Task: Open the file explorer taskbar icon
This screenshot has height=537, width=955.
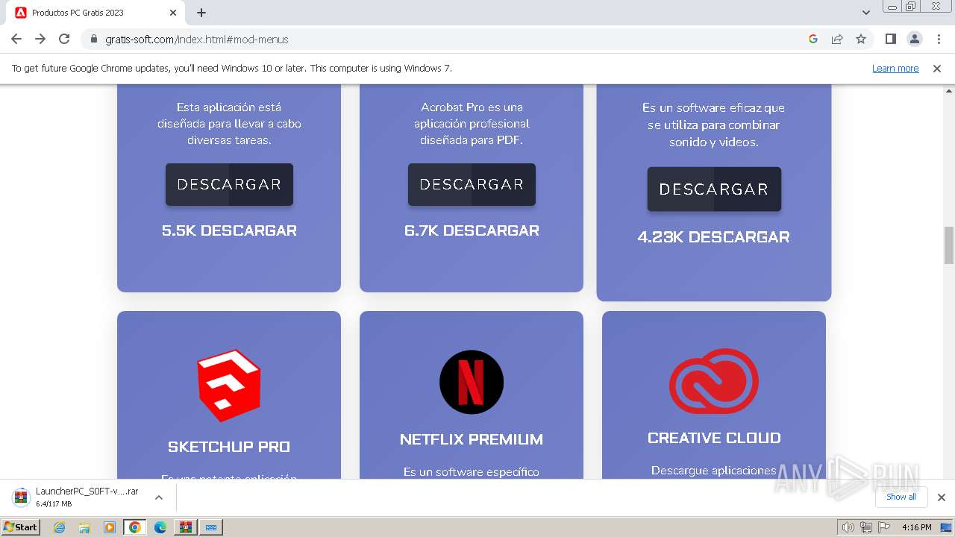Action: click(x=84, y=527)
